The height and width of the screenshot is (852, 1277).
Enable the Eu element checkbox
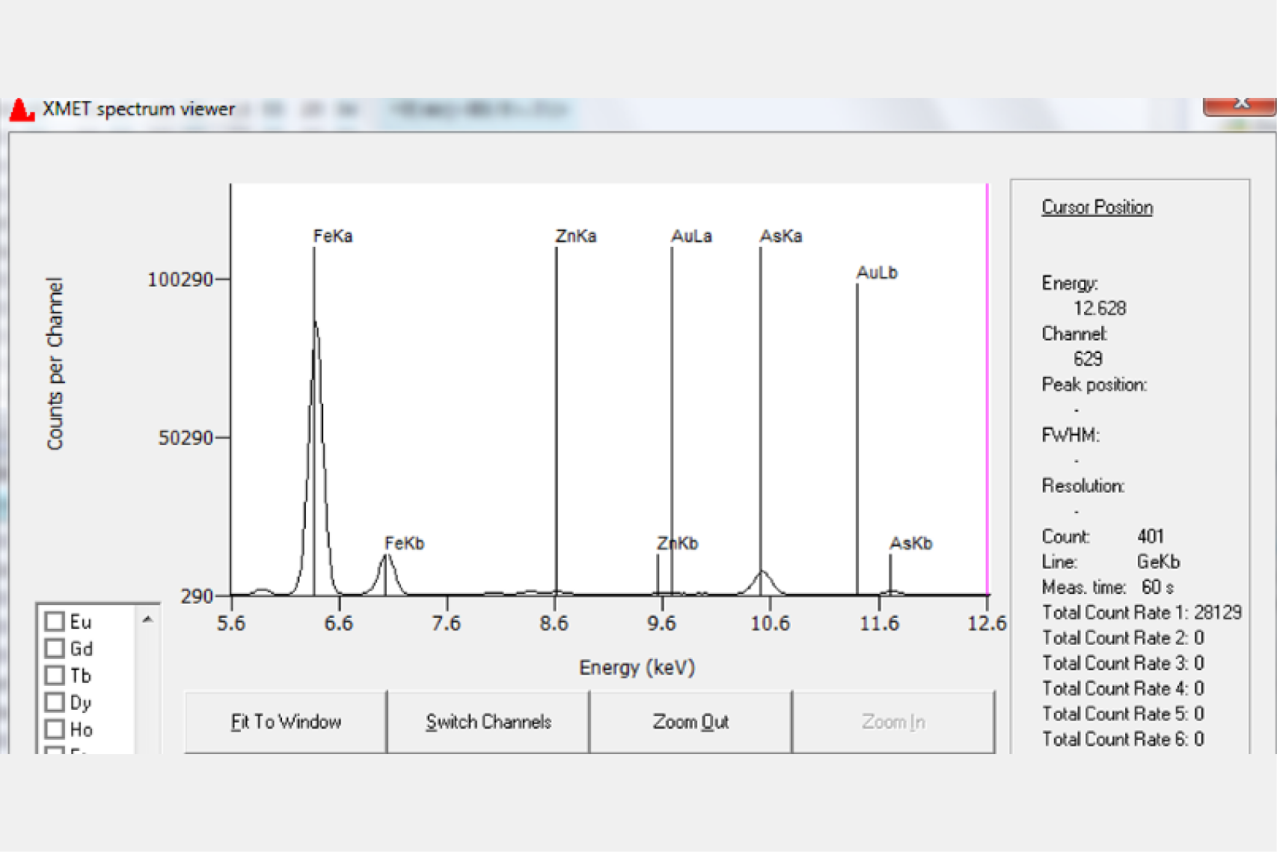point(55,622)
